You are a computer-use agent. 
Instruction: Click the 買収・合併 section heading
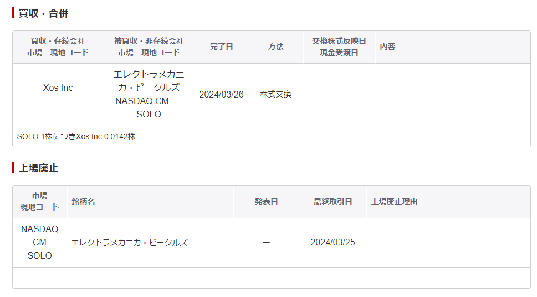[43, 13]
